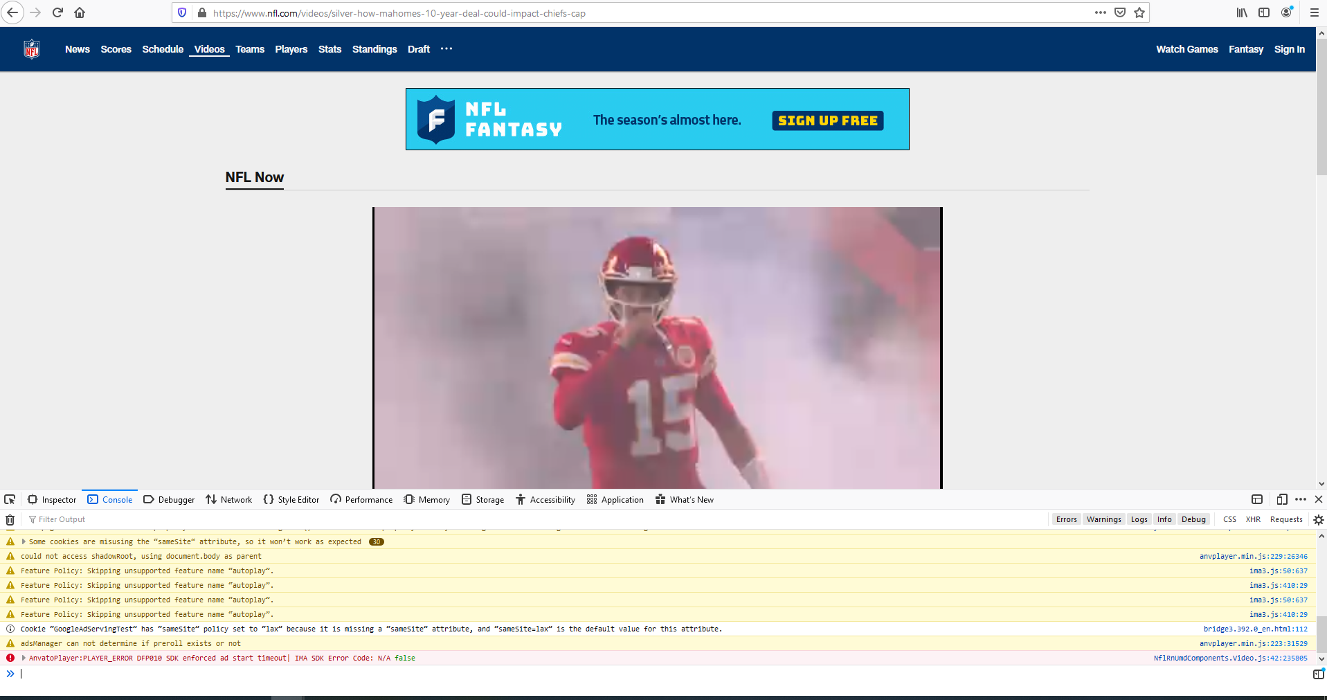Enable the XHR requests filter
Screen dimensions: 1327x700
[x=1252, y=519]
